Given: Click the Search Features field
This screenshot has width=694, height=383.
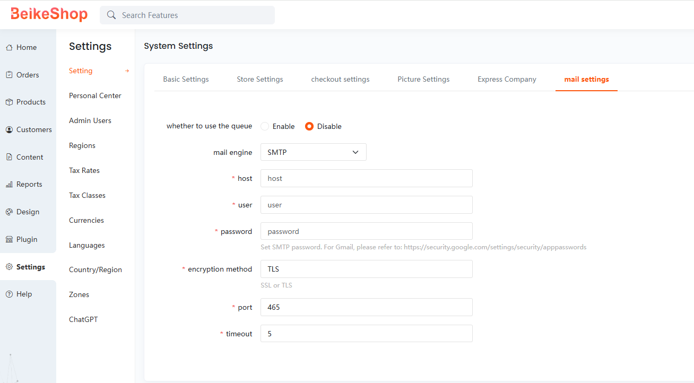Looking at the screenshot, I should click(x=187, y=15).
